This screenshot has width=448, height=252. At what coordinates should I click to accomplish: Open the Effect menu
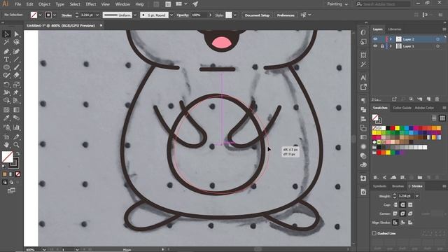[x=91, y=4]
